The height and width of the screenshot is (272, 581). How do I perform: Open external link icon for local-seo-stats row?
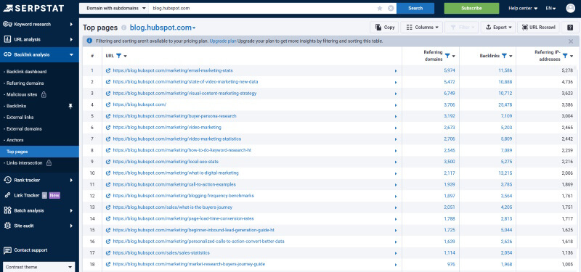click(x=108, y=162)
